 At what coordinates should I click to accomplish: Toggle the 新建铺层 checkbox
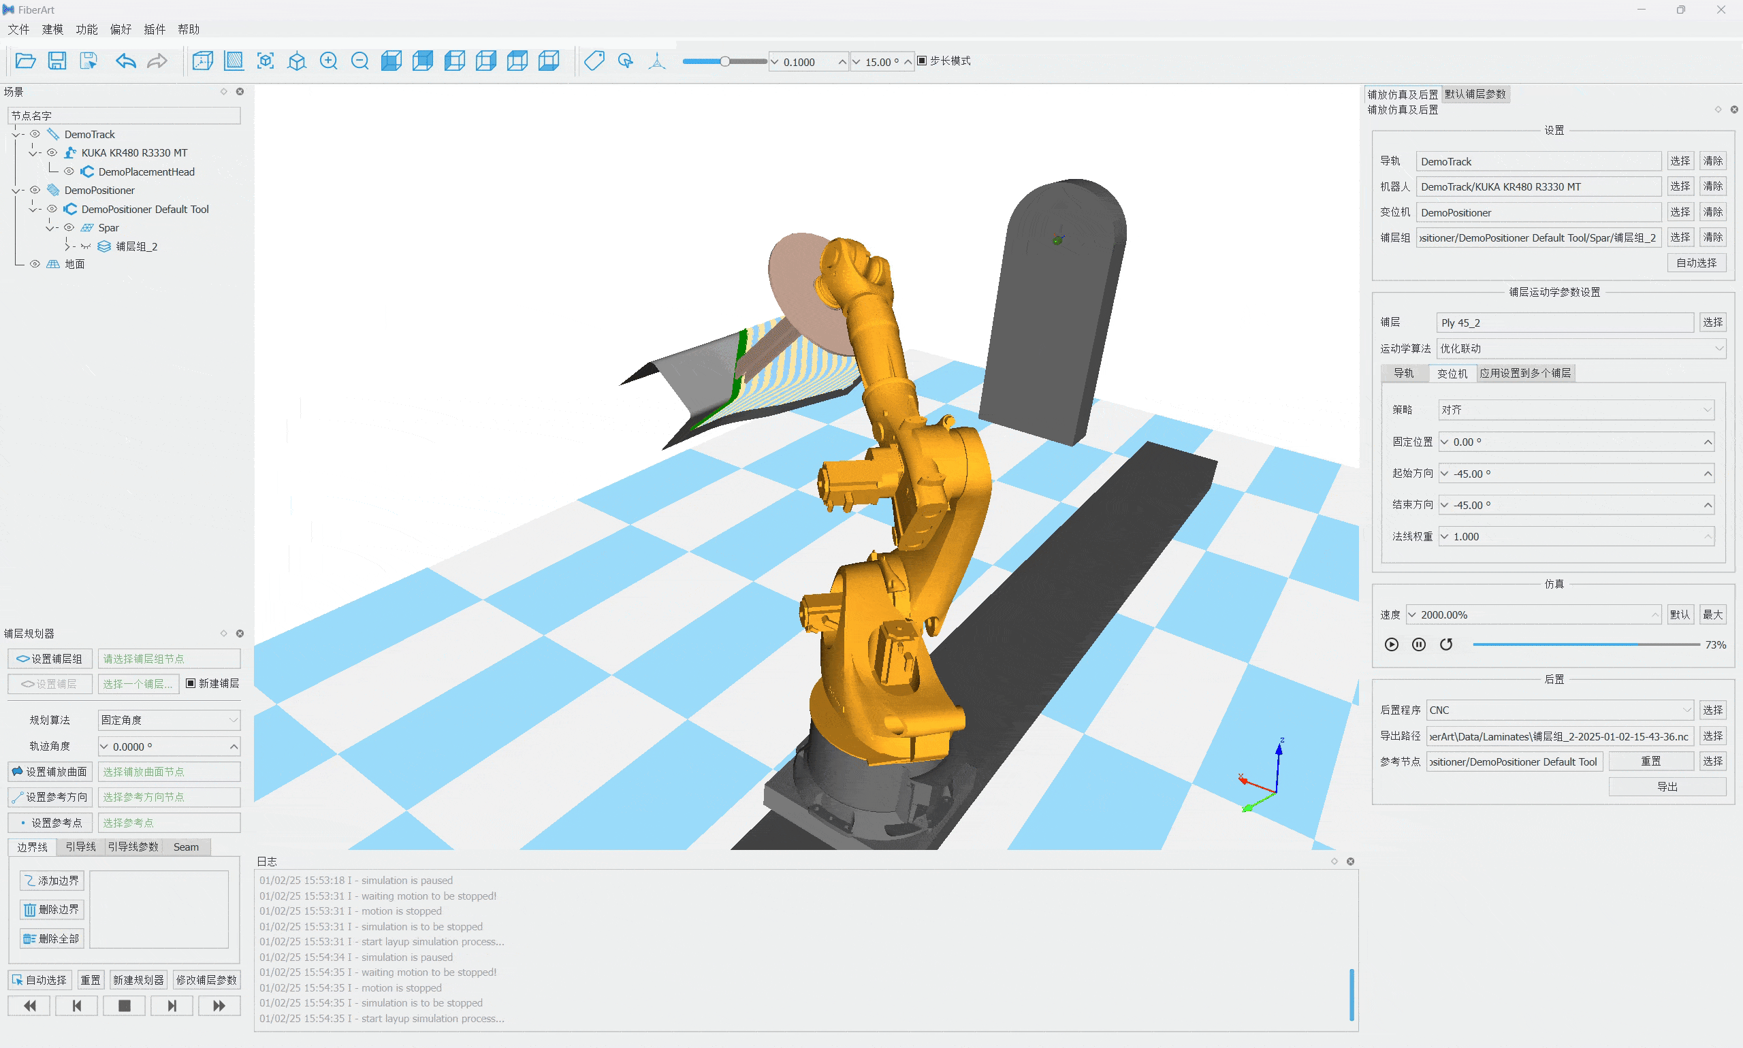[x=191, y=683]
